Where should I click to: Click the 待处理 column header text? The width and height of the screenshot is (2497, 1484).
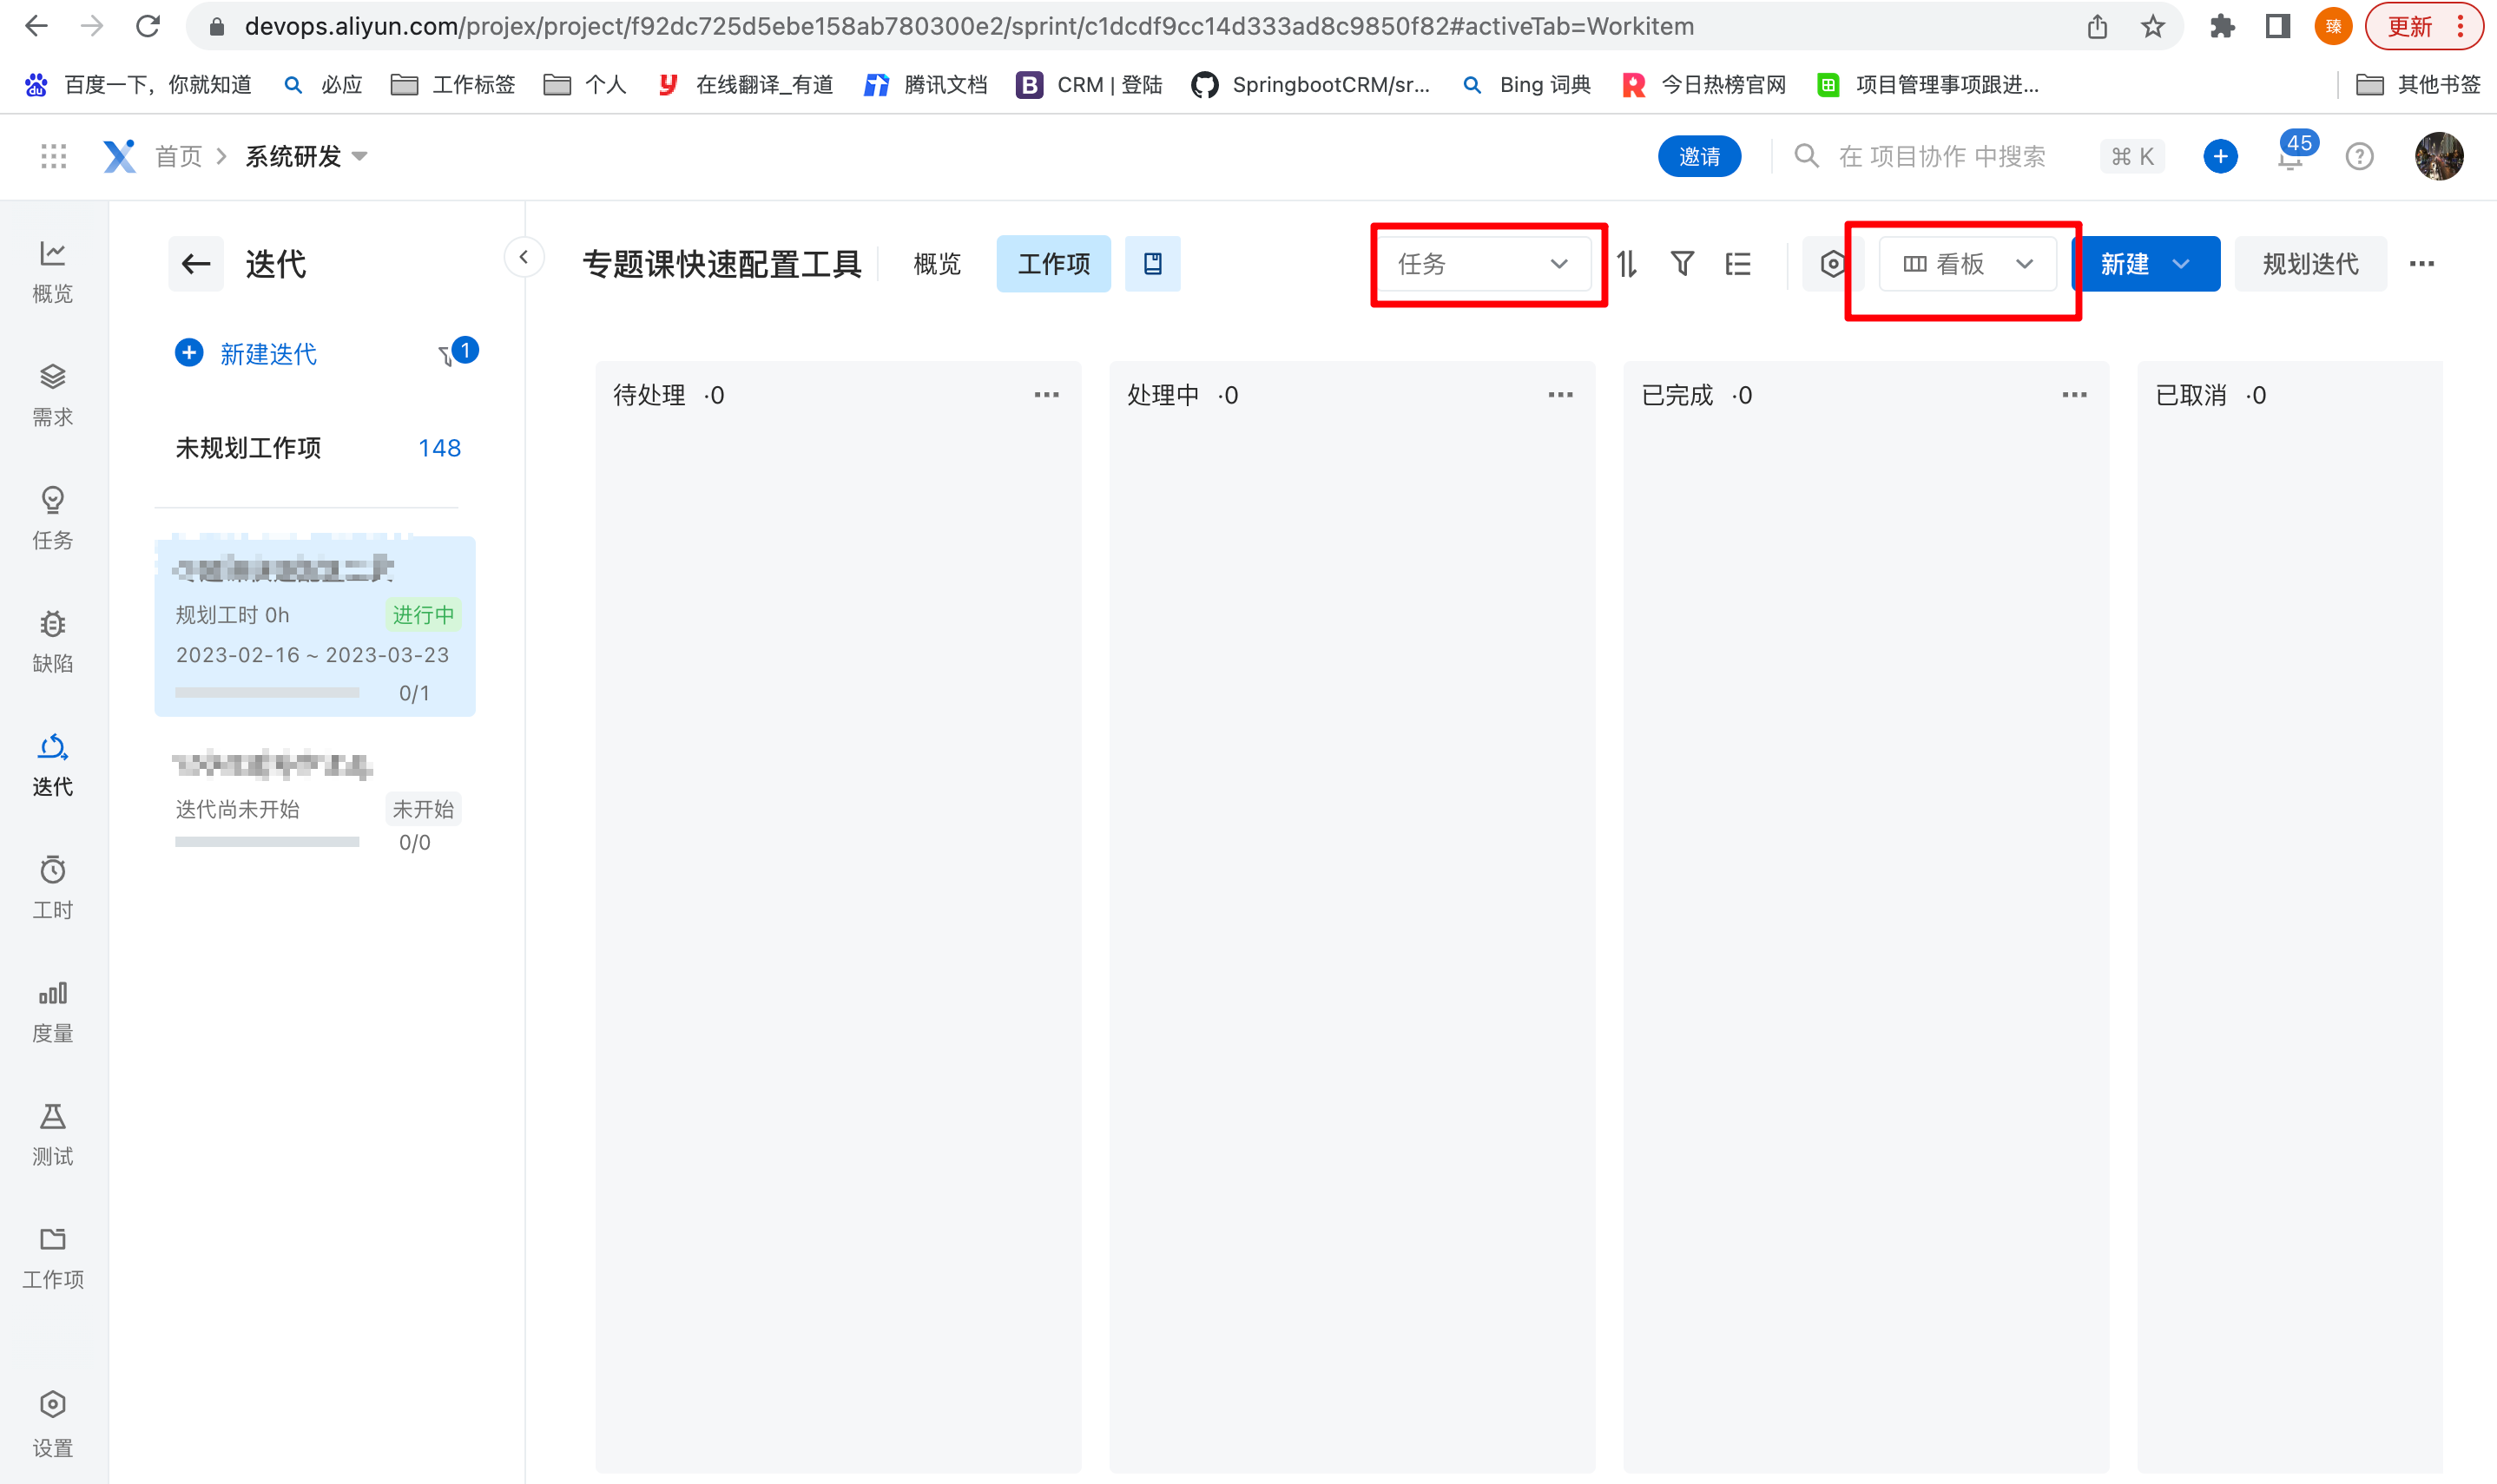649,395
